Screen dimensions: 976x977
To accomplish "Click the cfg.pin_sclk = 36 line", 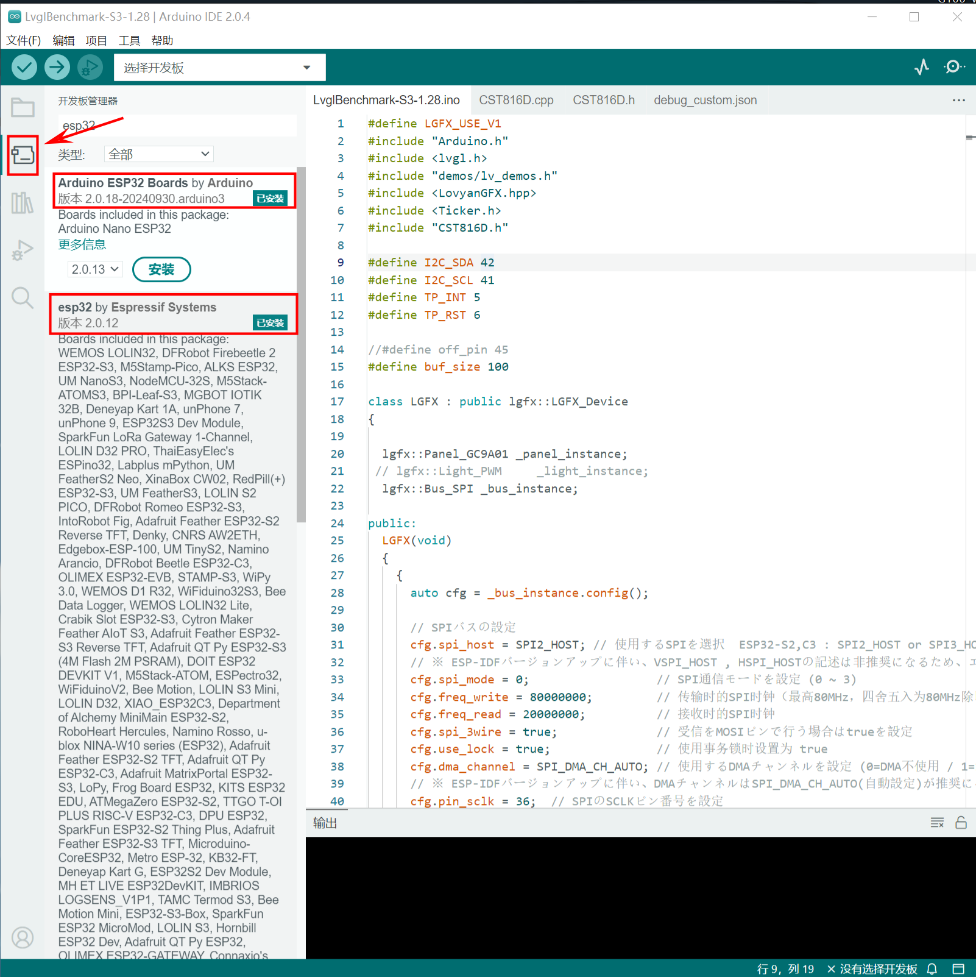I will click(473, 801).
